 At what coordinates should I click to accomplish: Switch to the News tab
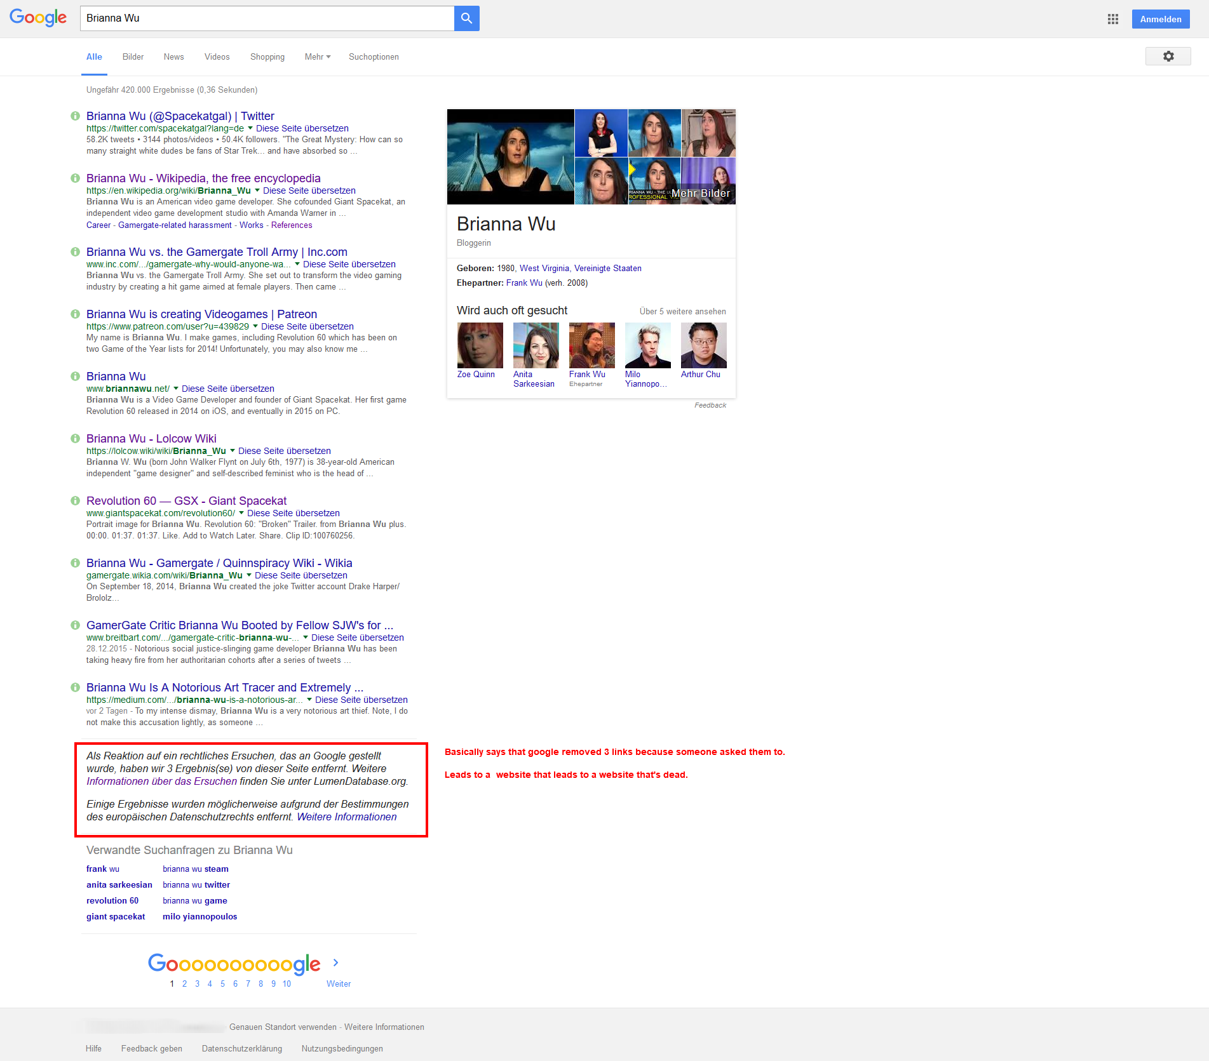(173, 57)
